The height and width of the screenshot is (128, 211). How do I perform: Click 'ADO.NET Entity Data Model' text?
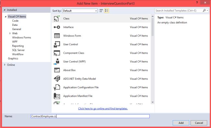pos(80,79)
